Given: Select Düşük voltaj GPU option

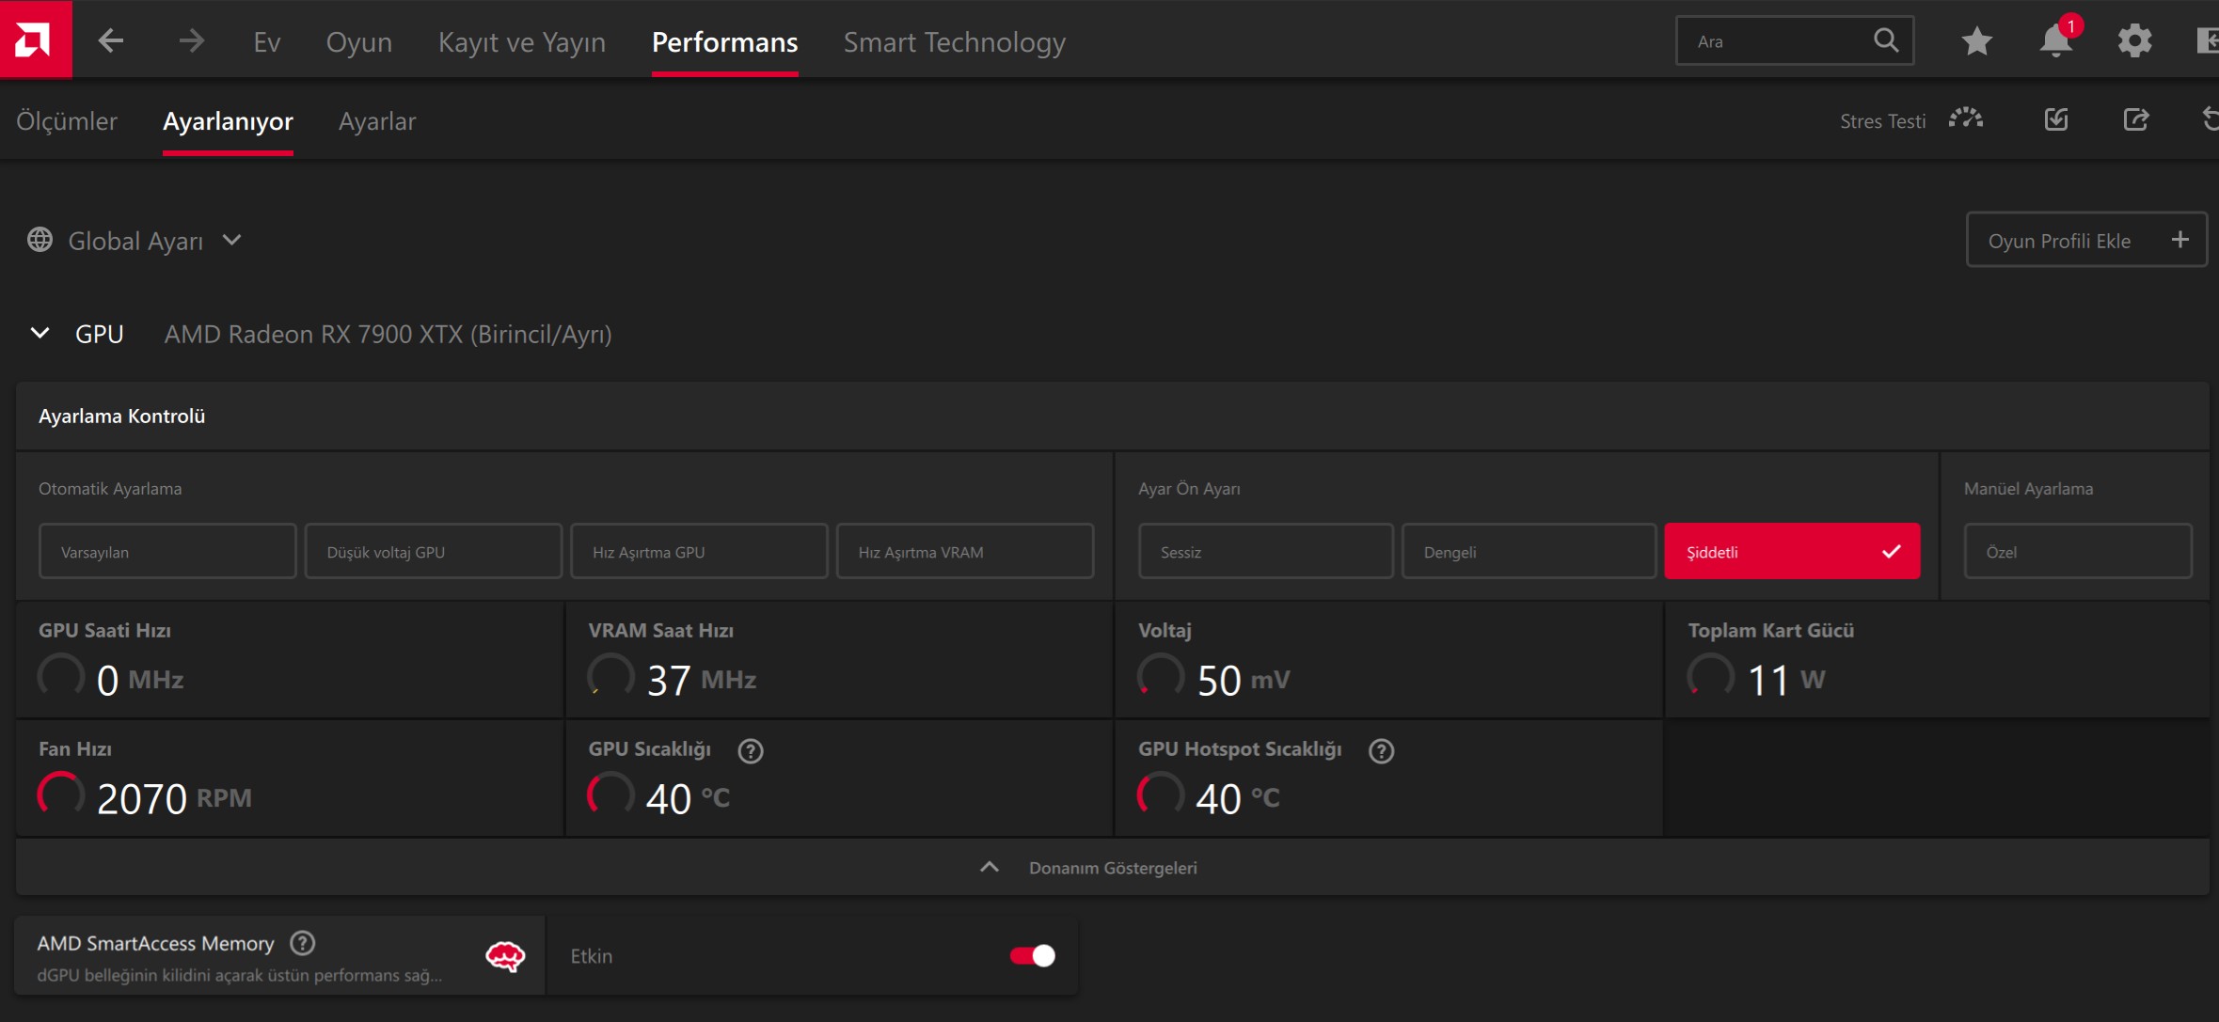Looking at the screenshot, I should pyautogui.click(x=433, y=551).
